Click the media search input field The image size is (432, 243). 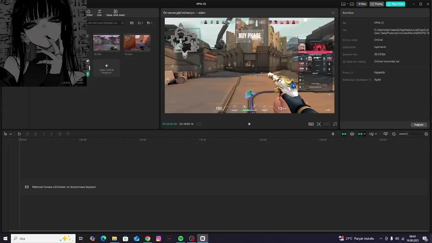(106, 23)
